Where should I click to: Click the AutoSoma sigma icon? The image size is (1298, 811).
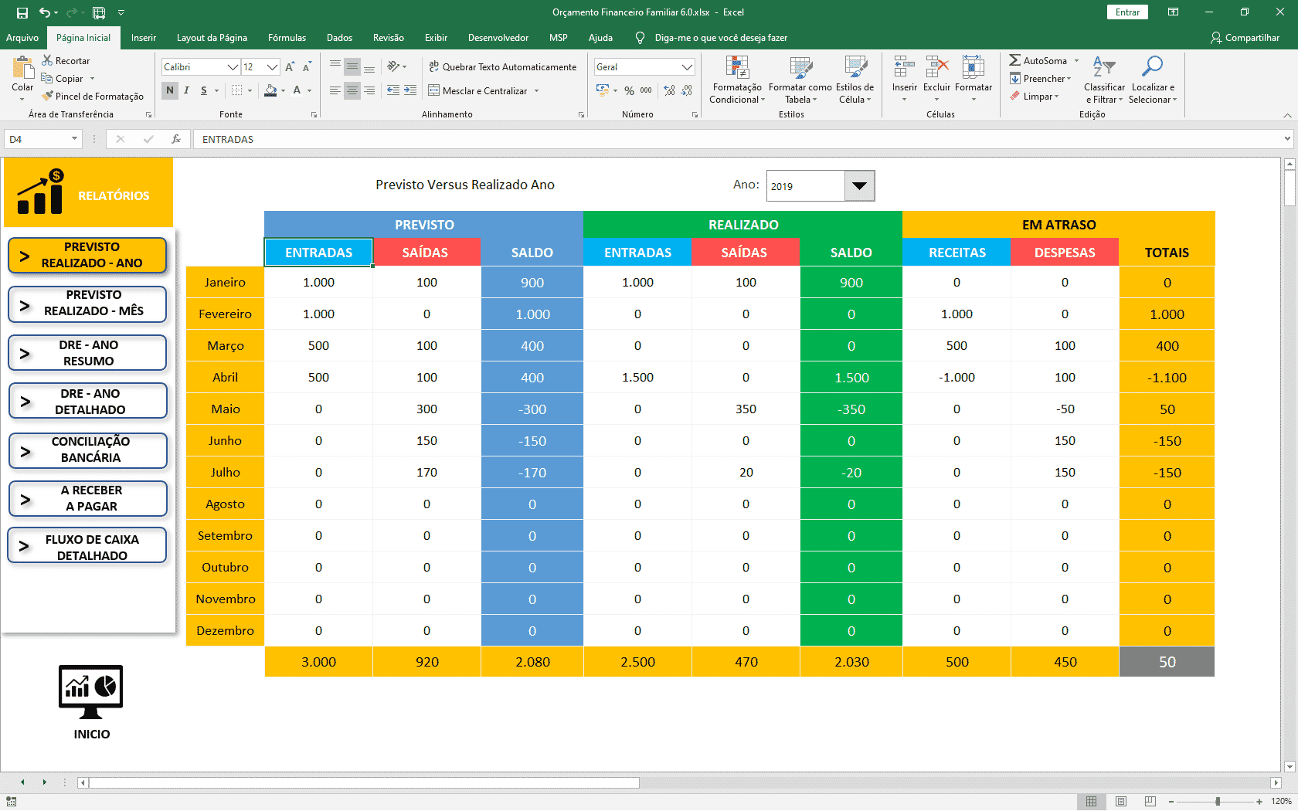pos(1014,60)
